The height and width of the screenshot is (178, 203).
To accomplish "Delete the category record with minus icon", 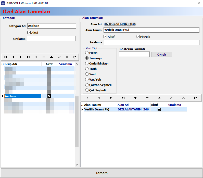I will point(44,57).
